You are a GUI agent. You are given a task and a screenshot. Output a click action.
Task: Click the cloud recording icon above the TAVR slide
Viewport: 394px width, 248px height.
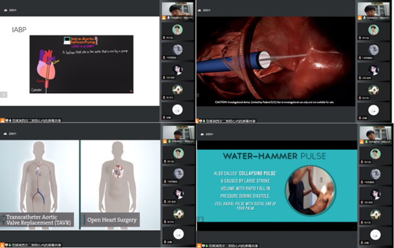[5, 134]
